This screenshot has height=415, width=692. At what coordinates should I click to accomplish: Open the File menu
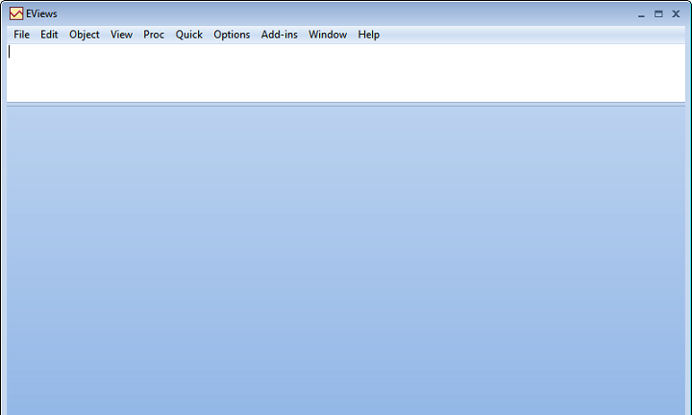[x=21, y=35]
